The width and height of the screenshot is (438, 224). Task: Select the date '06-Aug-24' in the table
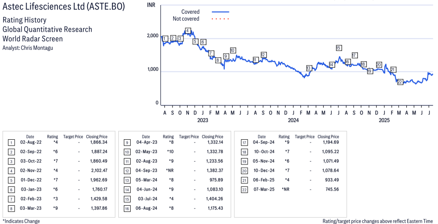(x=147, y=208)
